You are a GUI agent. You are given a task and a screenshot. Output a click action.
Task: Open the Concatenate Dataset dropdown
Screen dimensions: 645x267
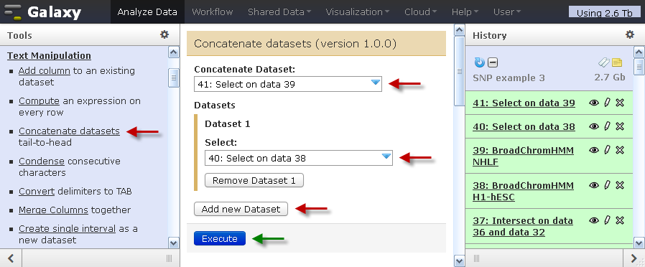288,84
